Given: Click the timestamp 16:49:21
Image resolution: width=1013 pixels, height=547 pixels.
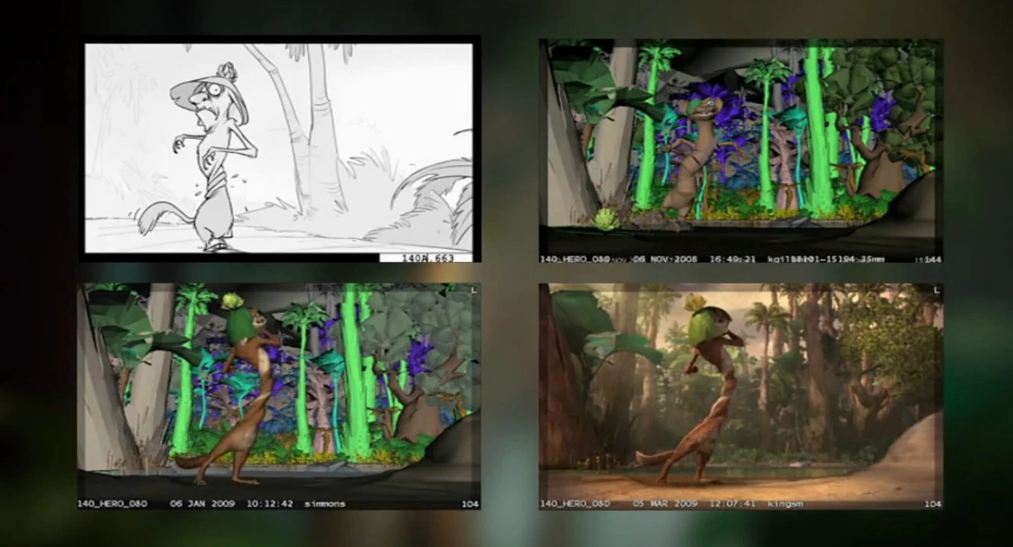Looking at the screenshot, I should [x=731, y=259].
